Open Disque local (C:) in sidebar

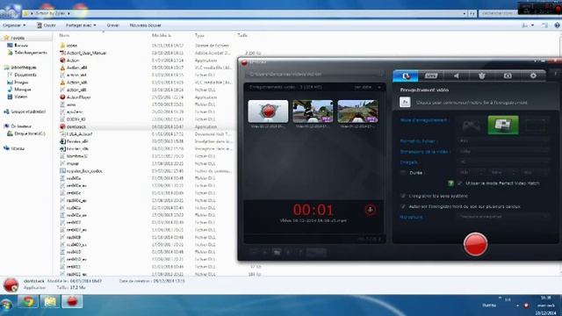point(26,133)
